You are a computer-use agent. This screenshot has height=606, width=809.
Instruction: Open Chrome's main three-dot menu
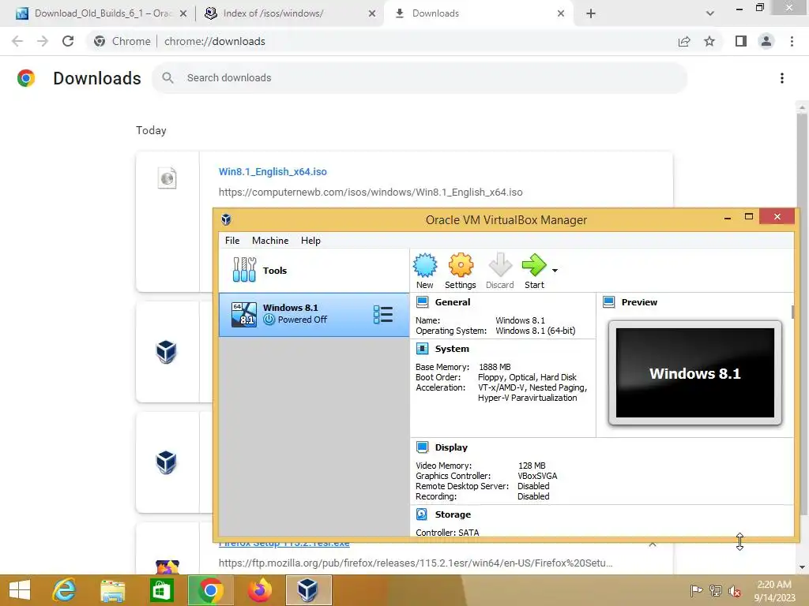tap(792, 41)
